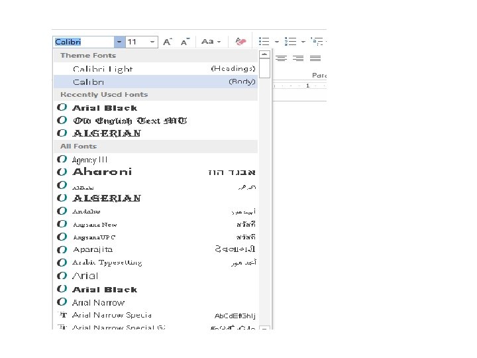Select the Andalus font
477x358 pixels.
156,211
